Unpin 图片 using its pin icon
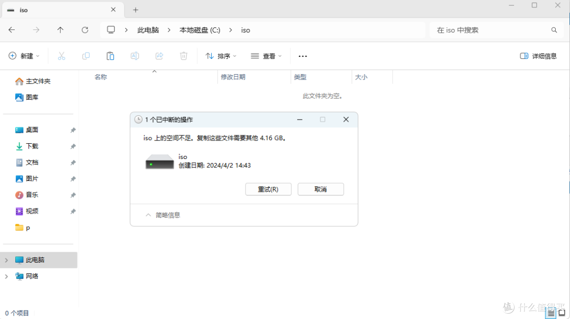This screenshot has height=319, width=570. (73, 178)
